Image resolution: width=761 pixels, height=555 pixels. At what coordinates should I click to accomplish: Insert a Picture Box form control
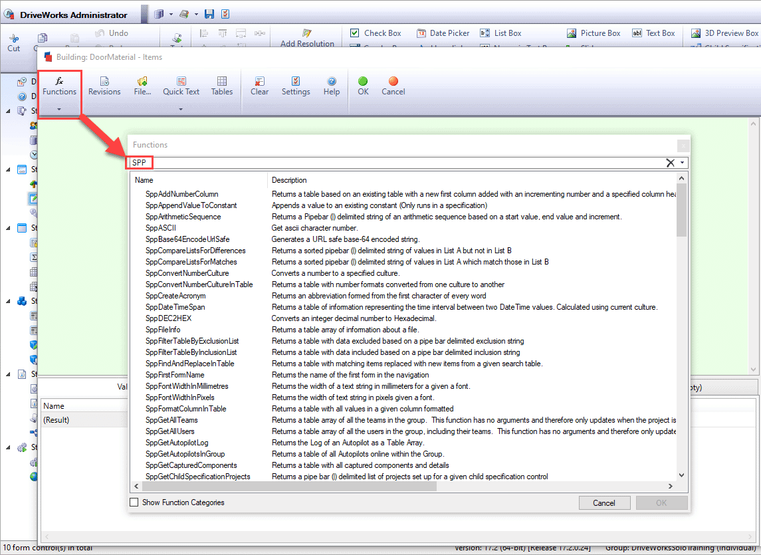click(594, 33)
